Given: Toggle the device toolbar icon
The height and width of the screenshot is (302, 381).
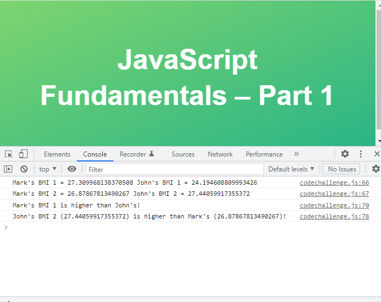Looking at the screenshot, I should click(23, 154).
